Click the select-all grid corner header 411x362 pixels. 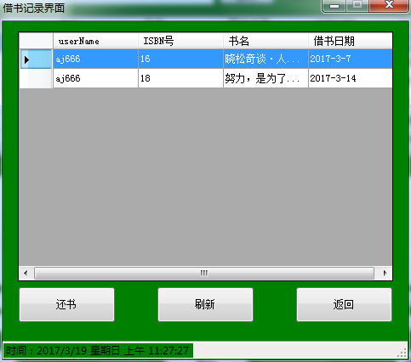[36, 41]
